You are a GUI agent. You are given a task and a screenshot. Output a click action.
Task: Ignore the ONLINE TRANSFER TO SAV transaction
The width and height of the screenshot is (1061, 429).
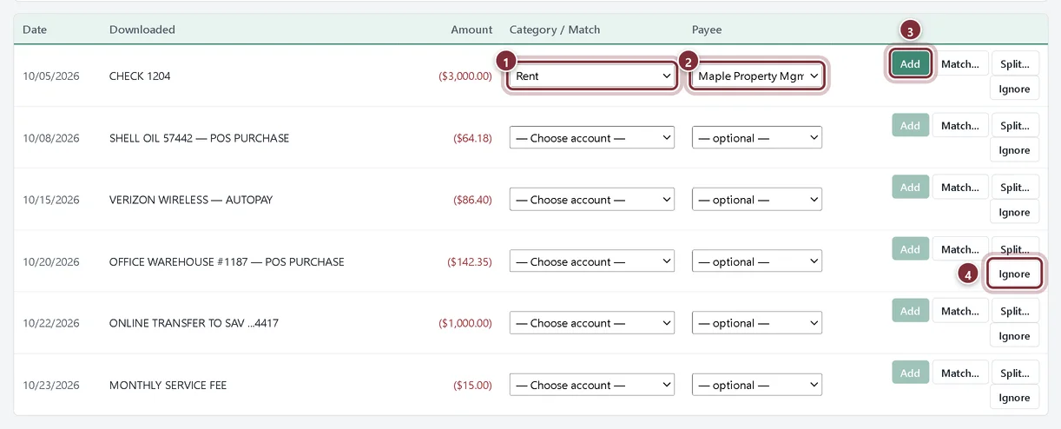1014,335
